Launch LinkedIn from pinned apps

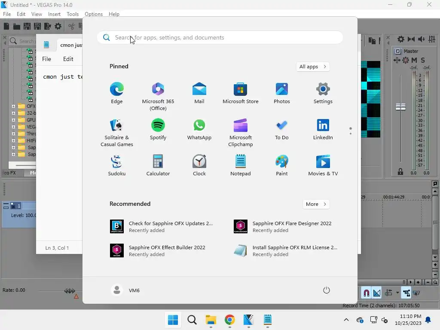point(323,129)
